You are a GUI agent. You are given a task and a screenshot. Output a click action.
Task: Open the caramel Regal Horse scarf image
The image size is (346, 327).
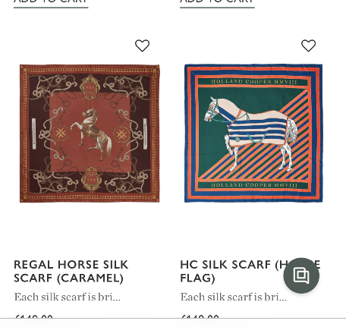[x=90, y=134]
